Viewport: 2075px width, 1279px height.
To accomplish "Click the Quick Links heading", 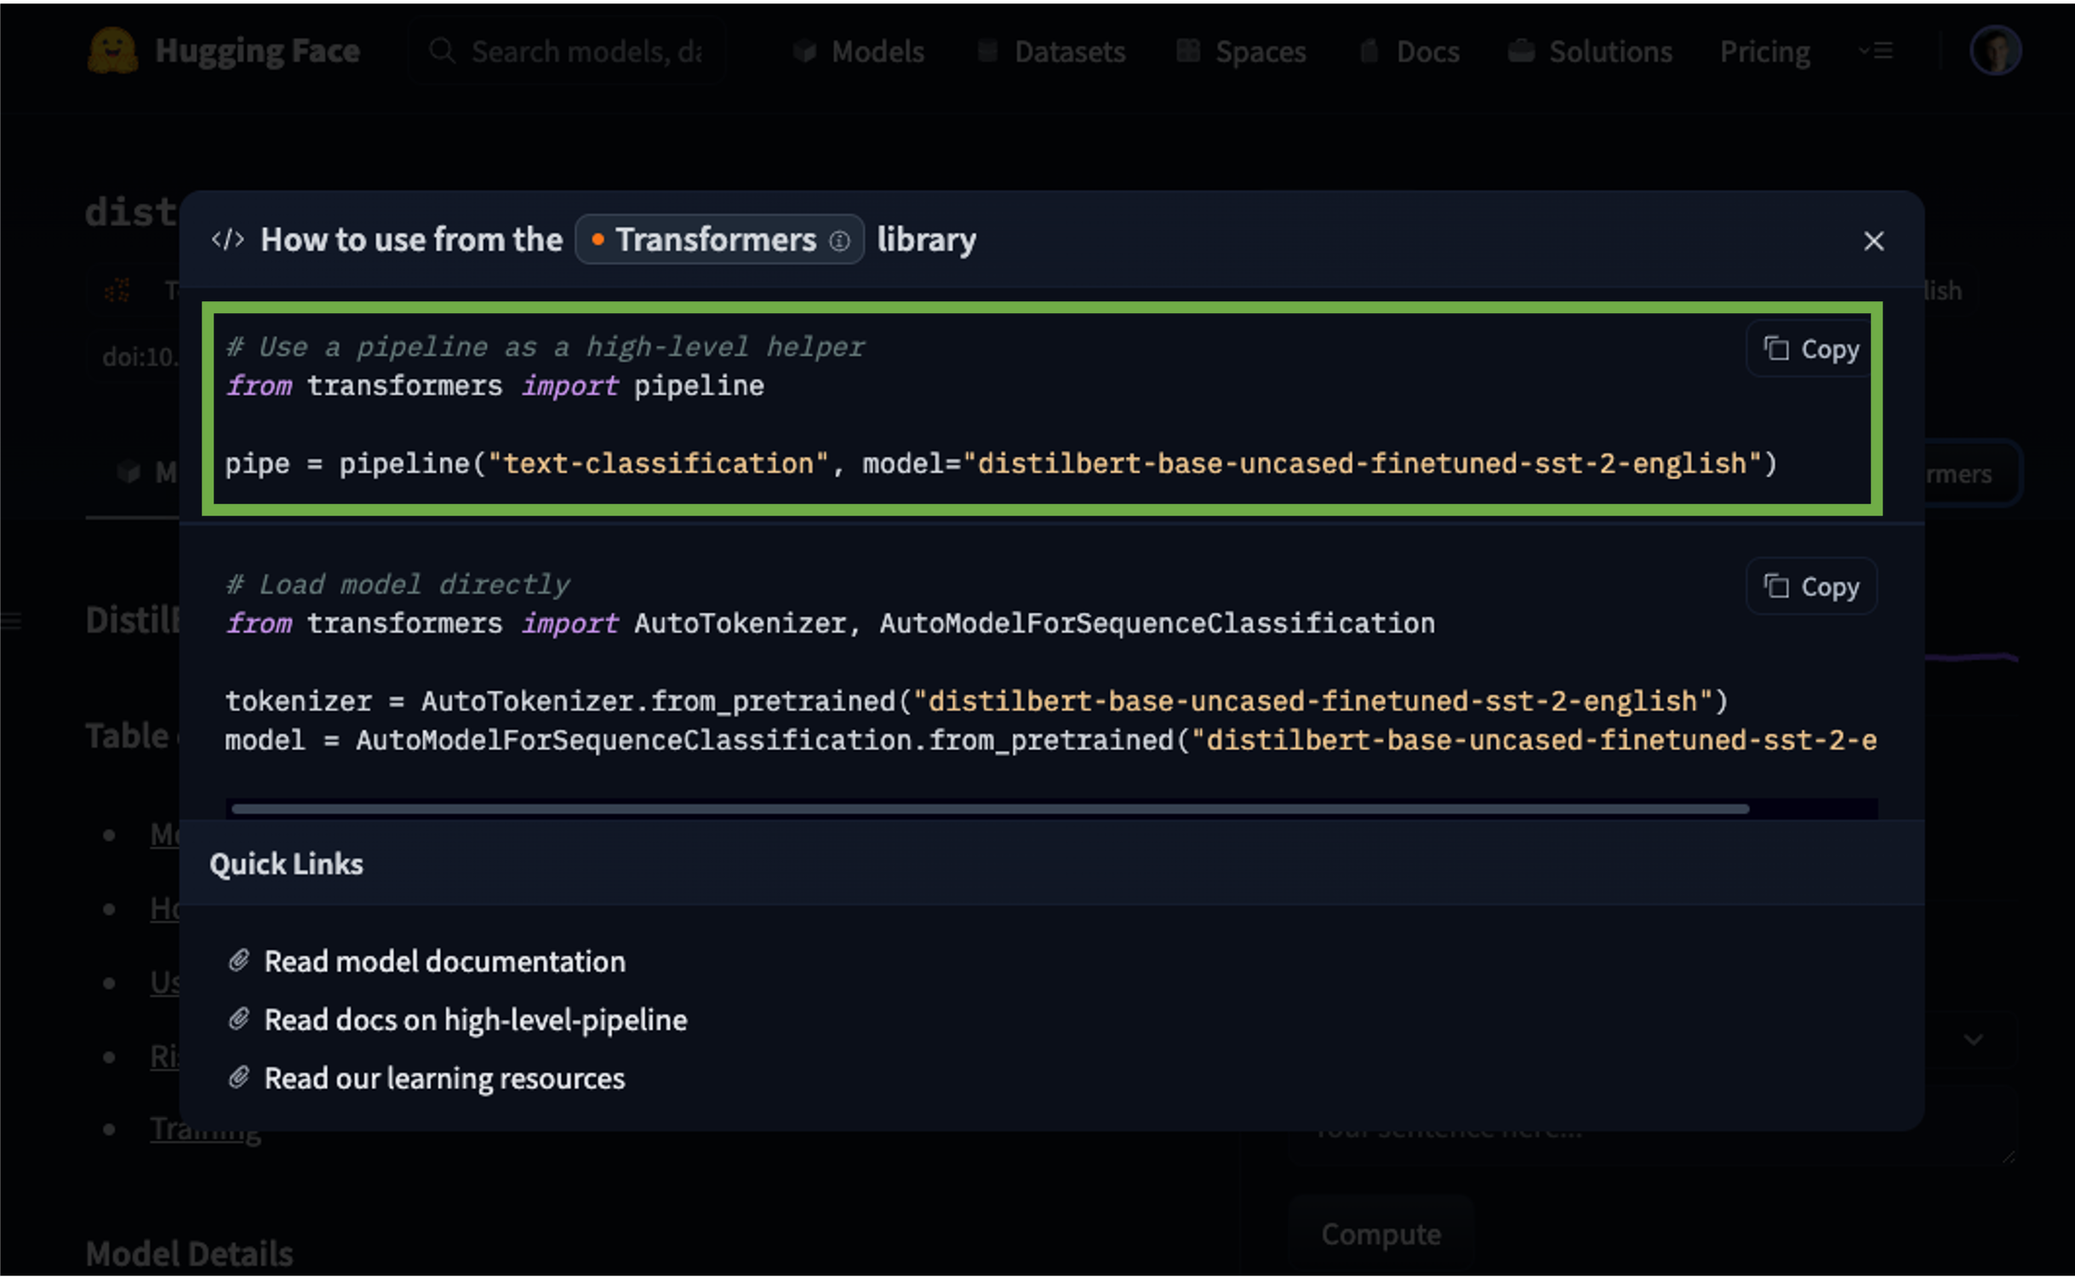I will (x=286, y=864).
